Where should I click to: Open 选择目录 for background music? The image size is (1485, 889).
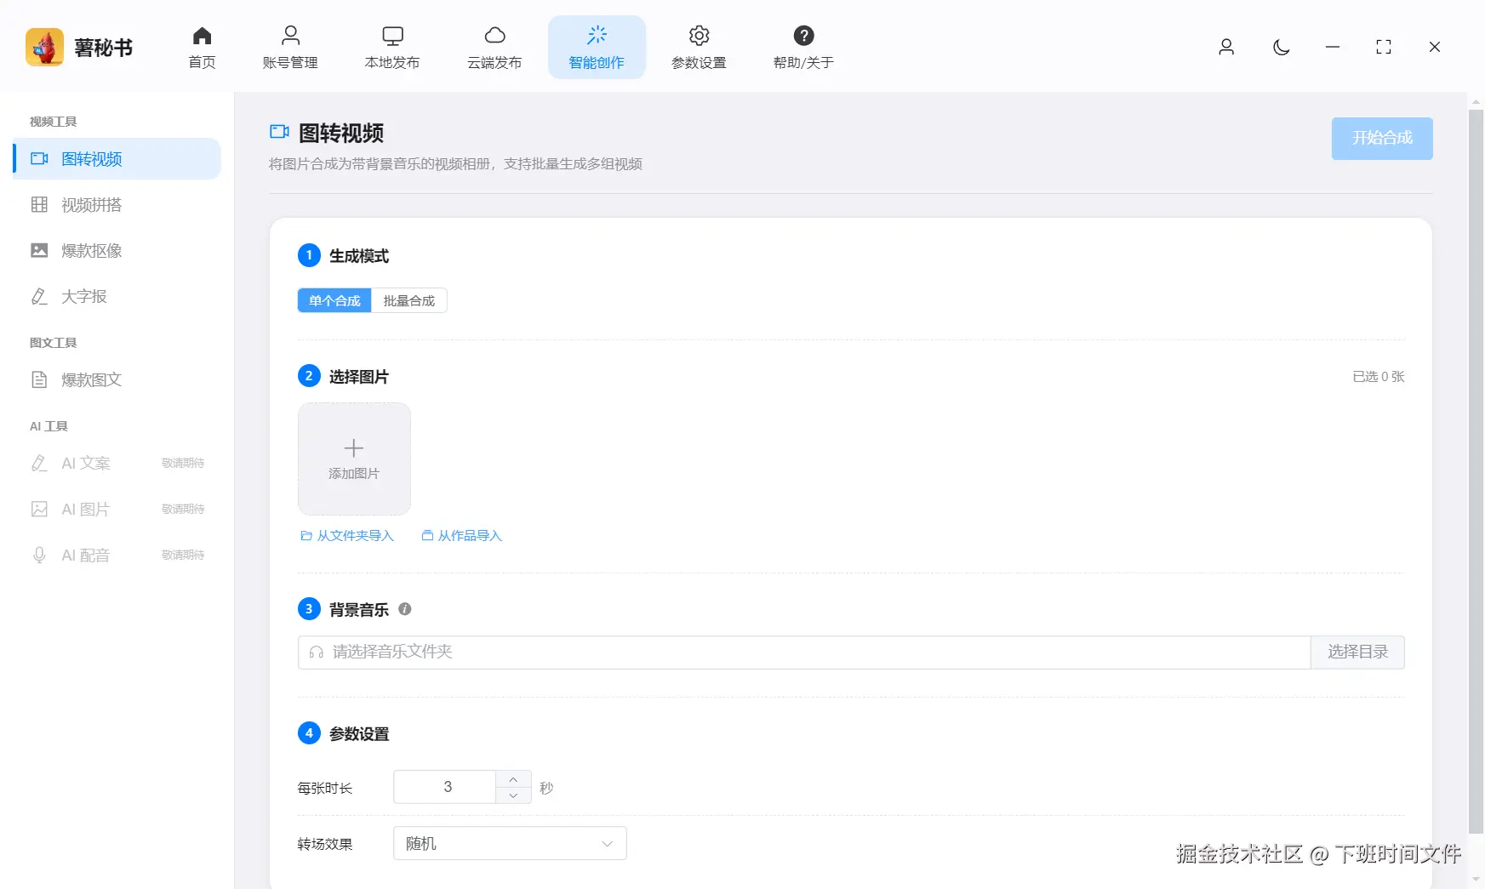[1357, 652]
